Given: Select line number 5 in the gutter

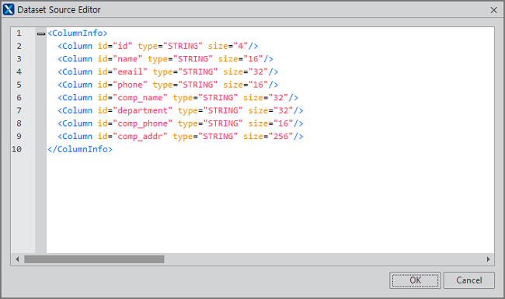Looking at the screenshot, I should click(x=19, y=85).
